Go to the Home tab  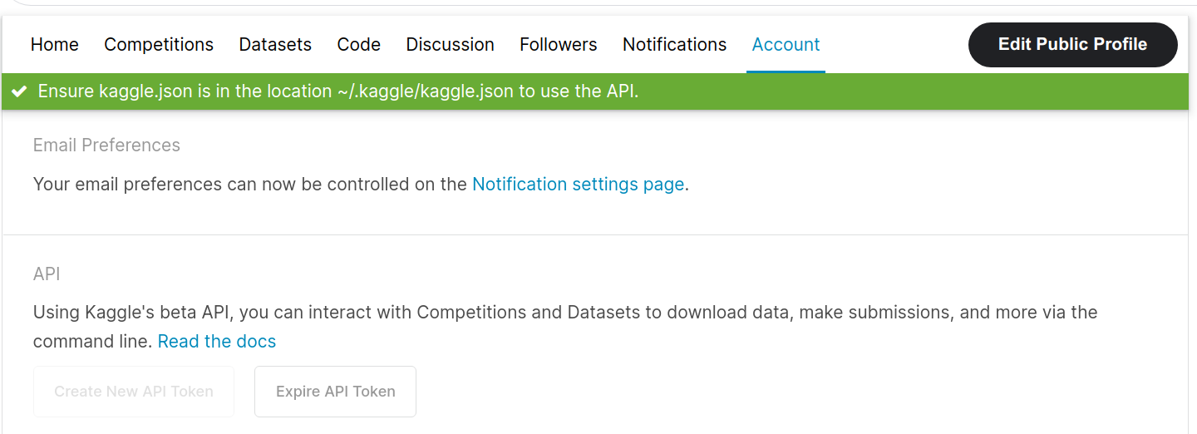point(55,45)
